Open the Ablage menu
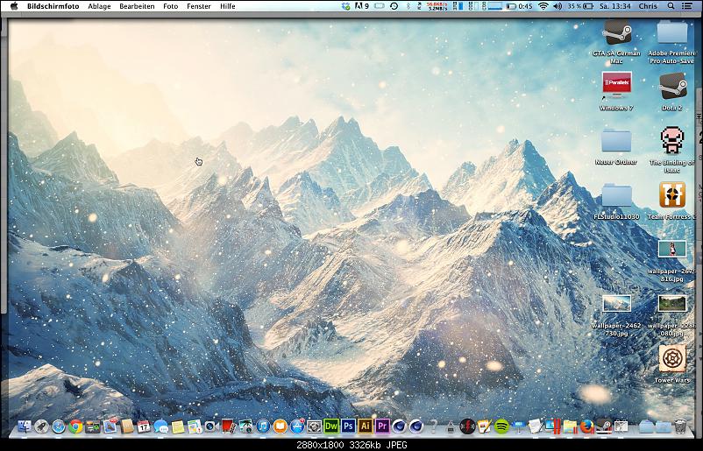This screenshot has height=451, width=703. click(x=99, y=6)
